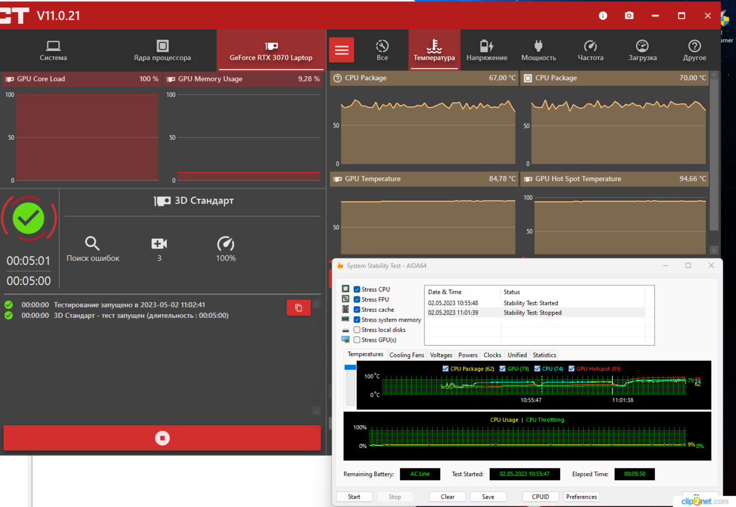Image resolution: width=736 pixels, height=507 pixels.
Task: Open the Загрузка sensor tab
Action: (x=642, y=50)
